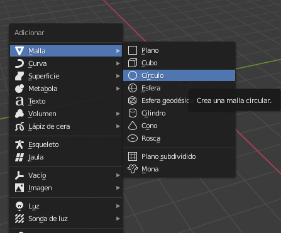Click the Plano square icon
The width and height of the screenshot is (281, 233).
click(133, 50)
